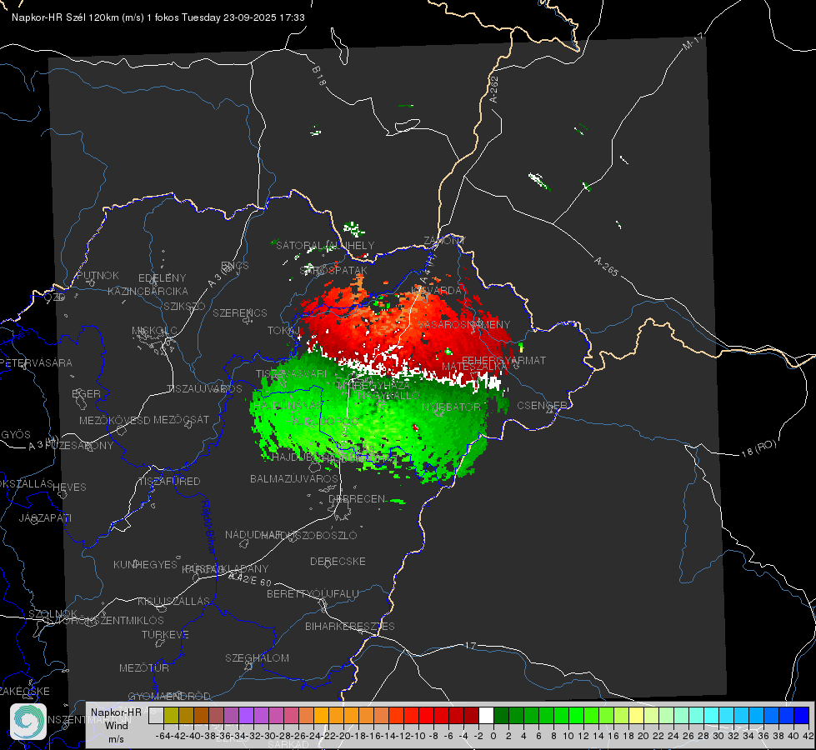Click the SÁTORALJAÚJHELY city label
The height and width of the screenshot is (750, 816).
325,246
